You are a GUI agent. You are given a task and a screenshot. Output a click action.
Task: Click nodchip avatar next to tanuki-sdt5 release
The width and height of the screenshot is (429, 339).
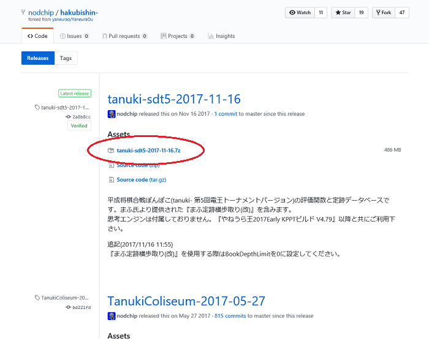112,114
